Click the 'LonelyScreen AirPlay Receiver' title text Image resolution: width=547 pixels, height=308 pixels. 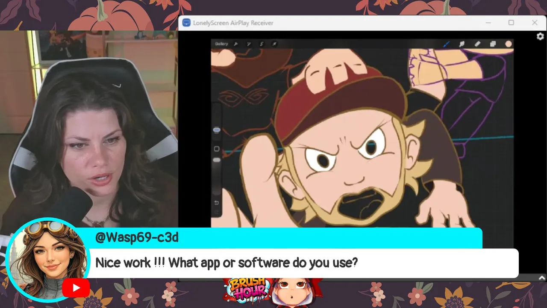pyautogui.click(x=233, y=23)
